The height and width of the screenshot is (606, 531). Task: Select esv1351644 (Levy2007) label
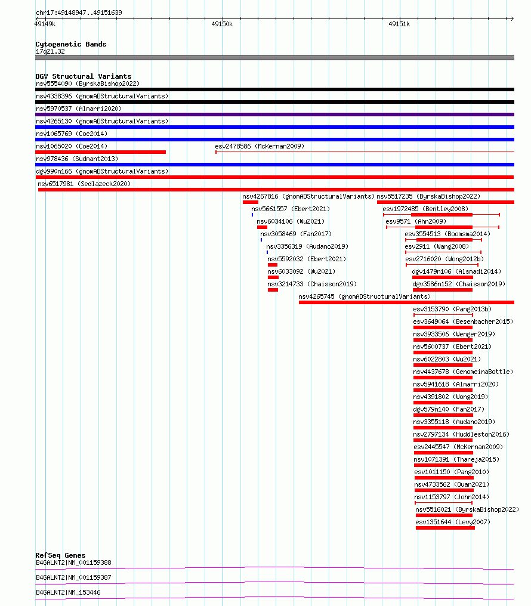(453, 522)
